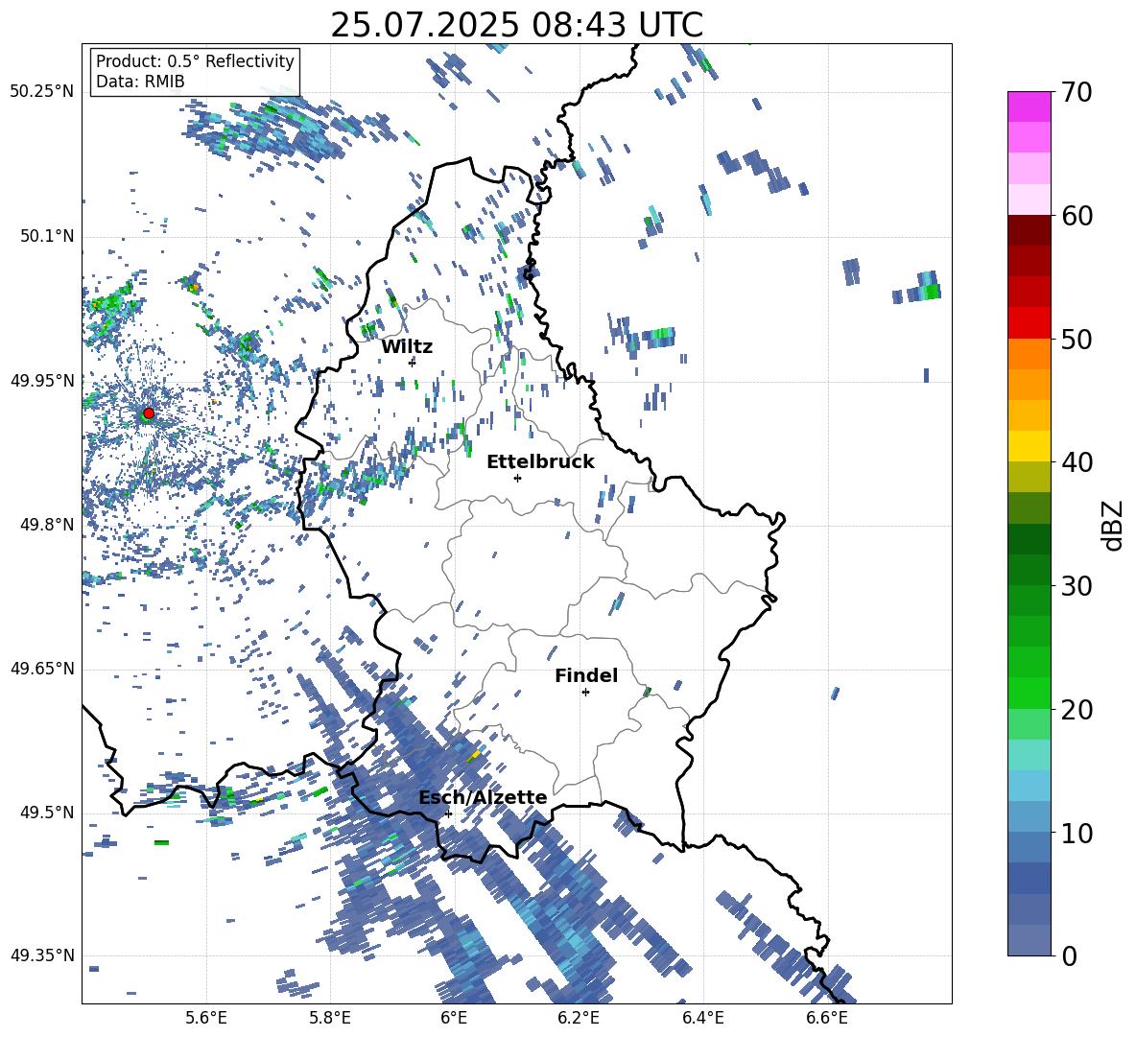Click the 49.95°N latitude label
This screenshot has height=1037, width=1136.
42,380
